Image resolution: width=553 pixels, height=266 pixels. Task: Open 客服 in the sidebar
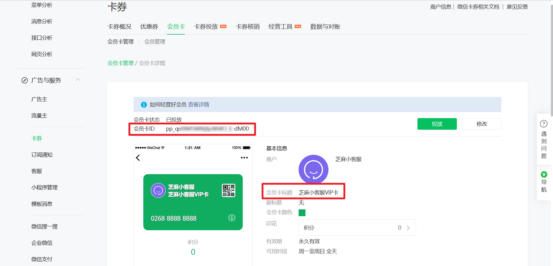(x=37, y=171)
